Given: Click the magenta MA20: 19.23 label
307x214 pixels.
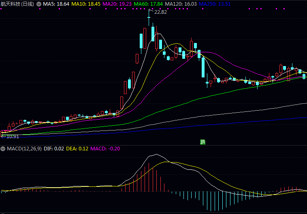Looking at the screenshot, I should [x=117, y=4].
